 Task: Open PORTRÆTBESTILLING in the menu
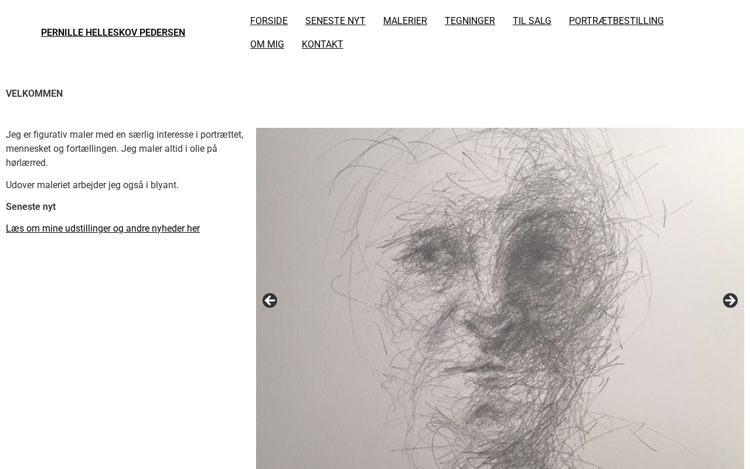[616, 21]
